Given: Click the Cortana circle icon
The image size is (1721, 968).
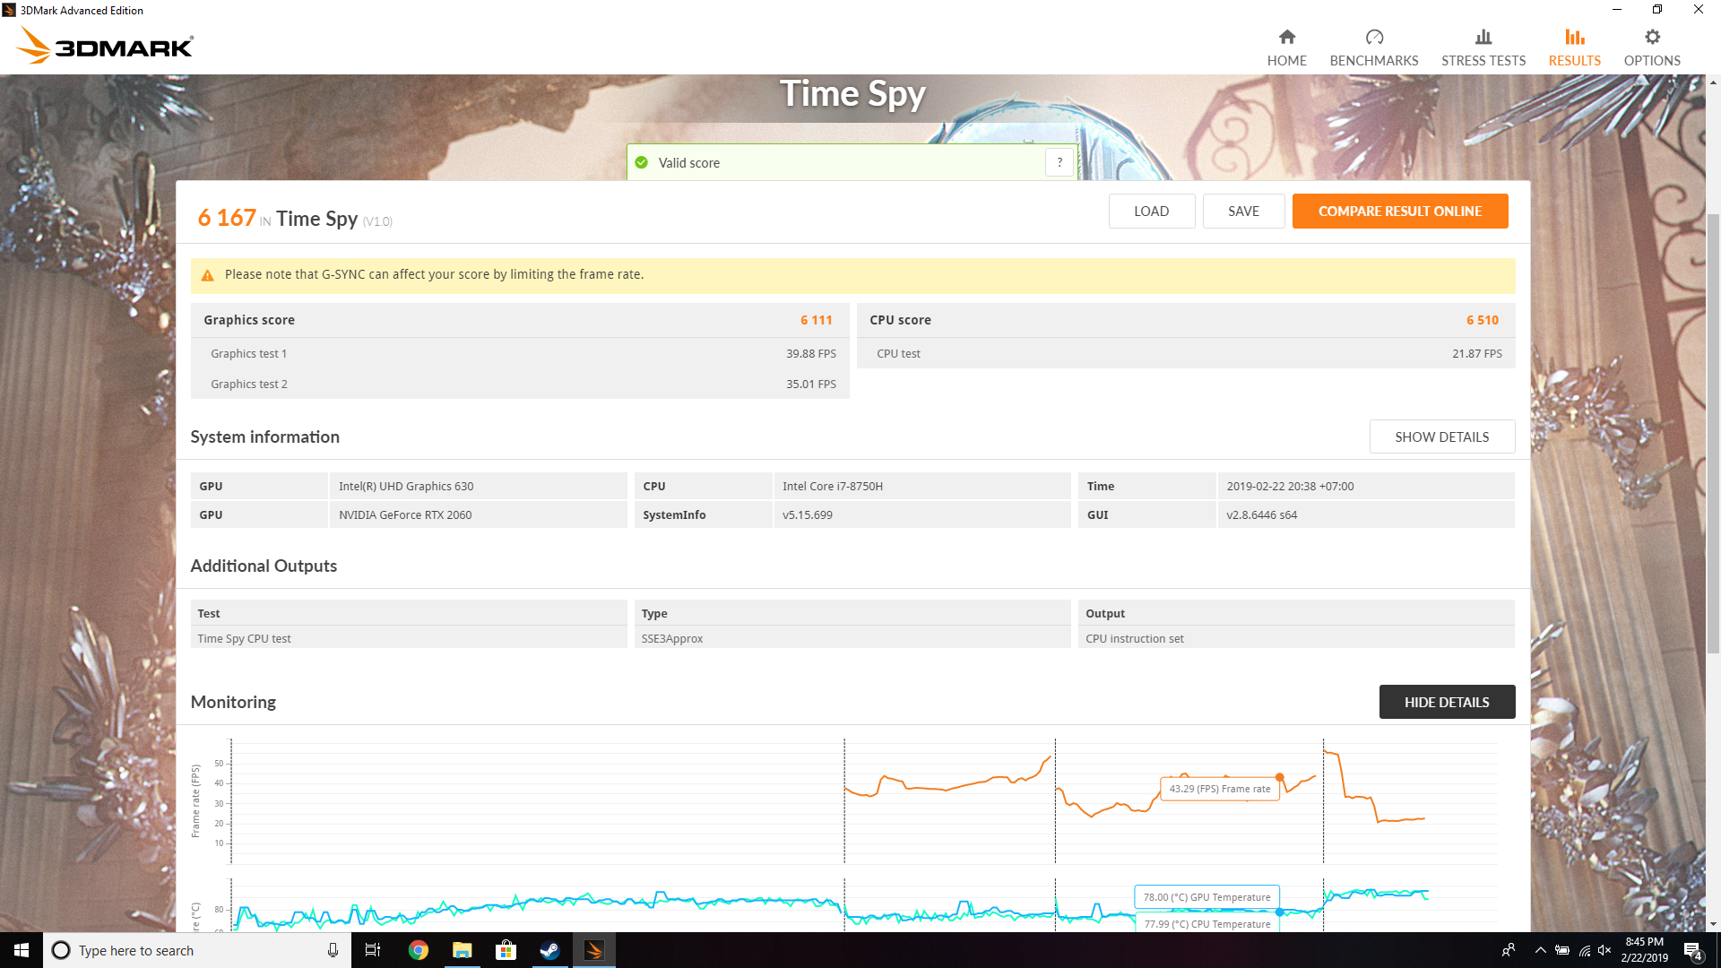Looking at the screenshot, I should 61,950.
